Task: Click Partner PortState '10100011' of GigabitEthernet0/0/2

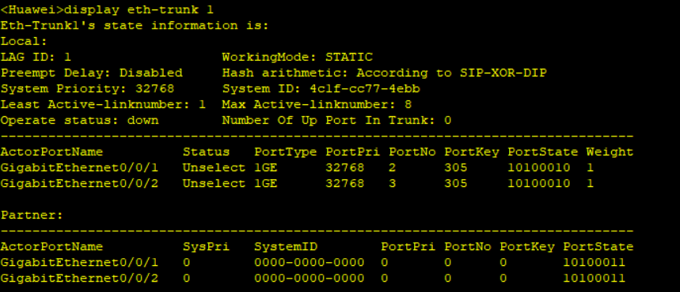Action: click(595, 278)
